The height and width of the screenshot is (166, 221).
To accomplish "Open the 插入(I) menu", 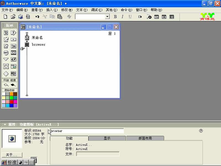I will (x=52, y=10).
